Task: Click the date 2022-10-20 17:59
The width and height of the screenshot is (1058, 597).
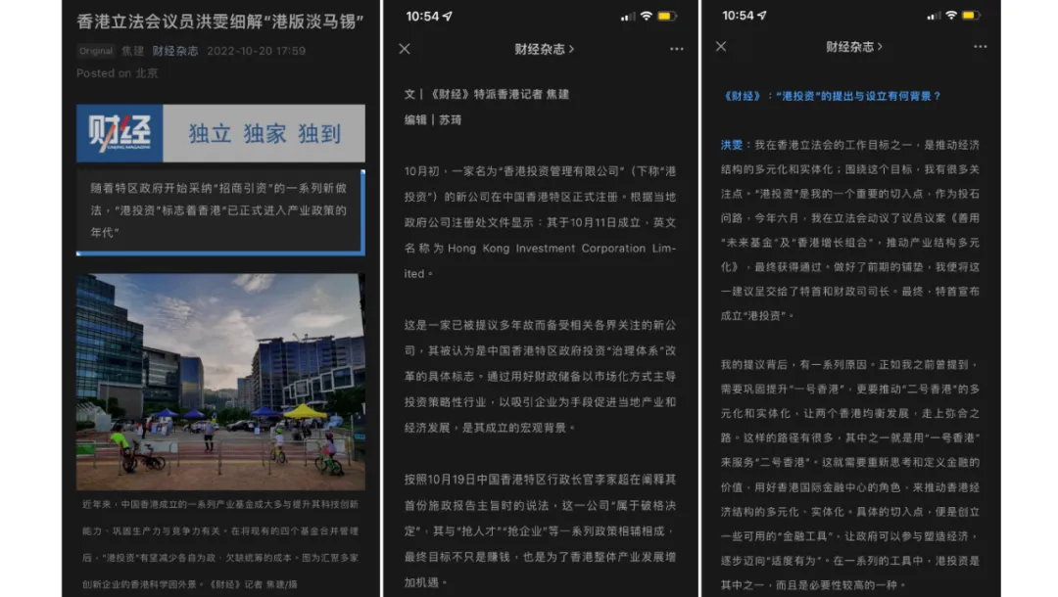Action: [256, 51]
